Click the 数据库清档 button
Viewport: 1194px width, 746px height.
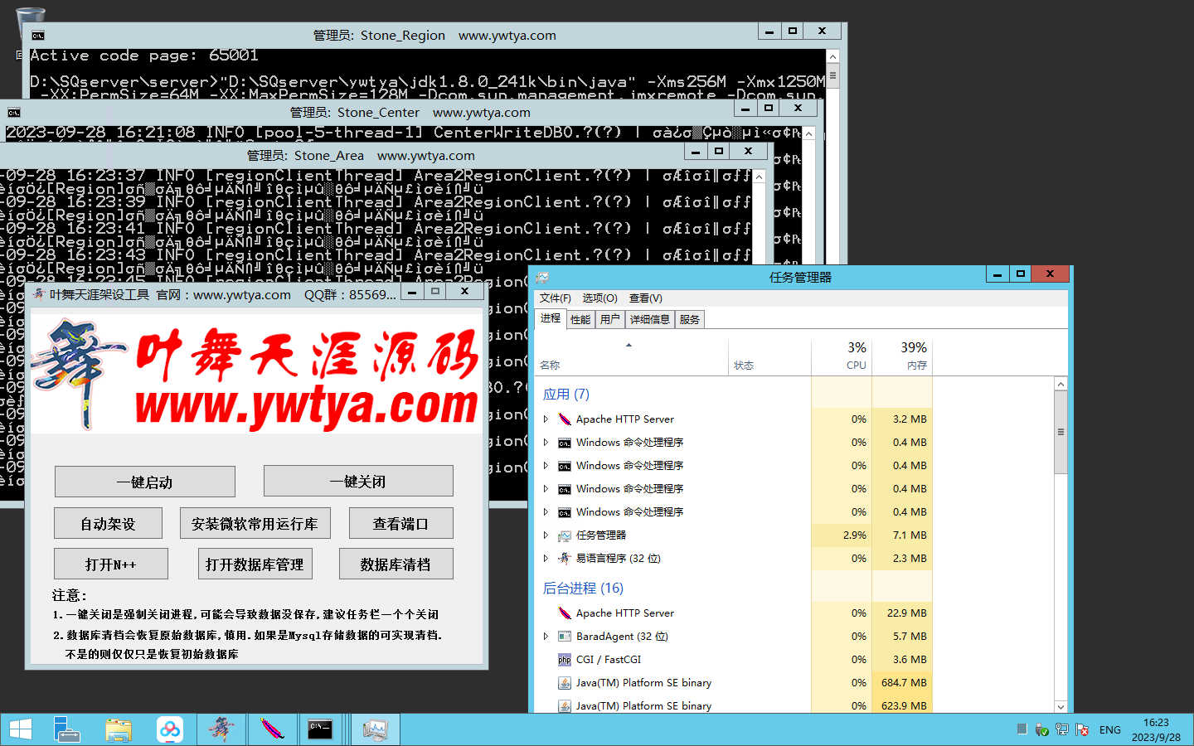[x=396, y=564]
